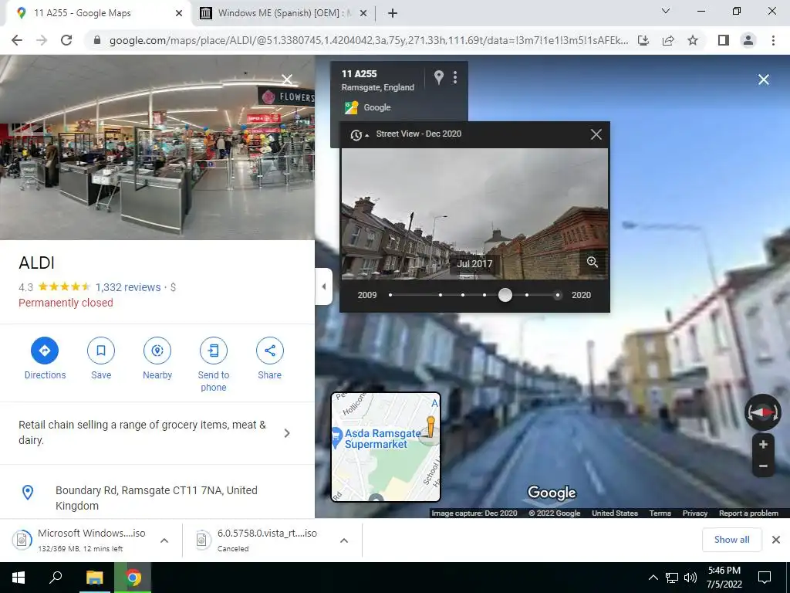The width and height of the screenshot is (790, 593).
Task: Open Nearby search icon
Action: (x=157, y=351)
